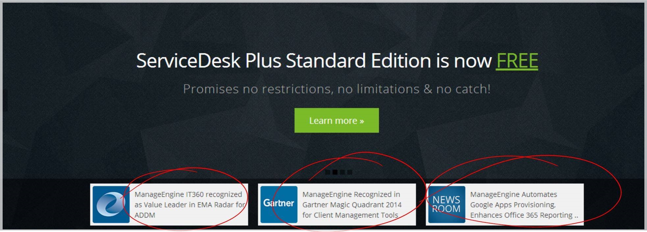Click 'for Client Management Tools' news text
This screenshot has height=232, width=647.
click(350, 215)
